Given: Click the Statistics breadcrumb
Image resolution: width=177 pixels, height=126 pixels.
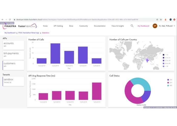Looking at the screenshot, I should pos(46,33).
